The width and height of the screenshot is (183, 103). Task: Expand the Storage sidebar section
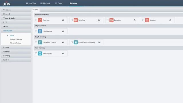click(16, 51)
